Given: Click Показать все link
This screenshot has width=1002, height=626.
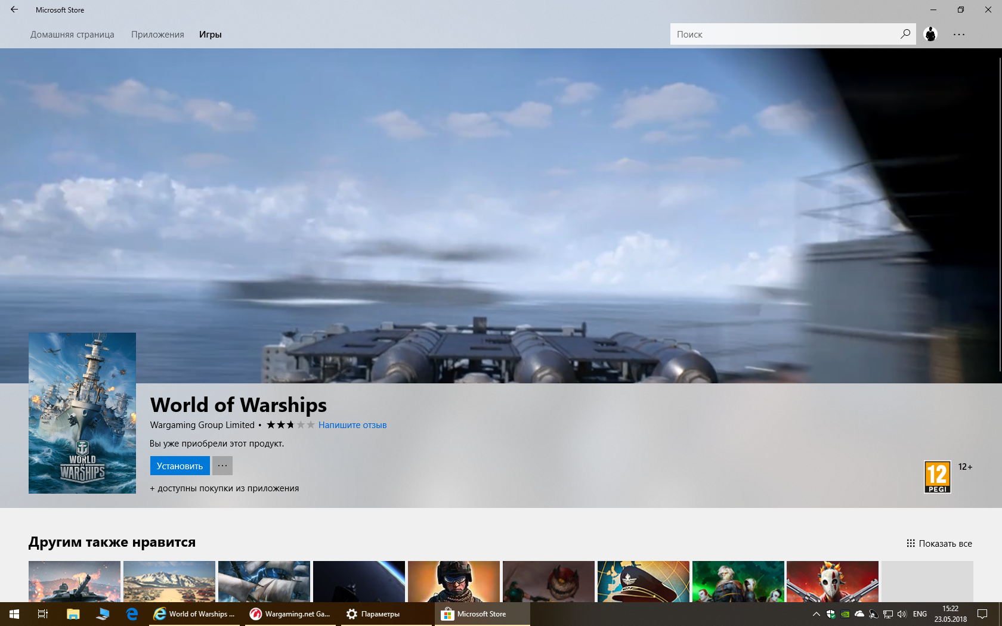Looking at the screenshot, I should (x=939, y=543).
